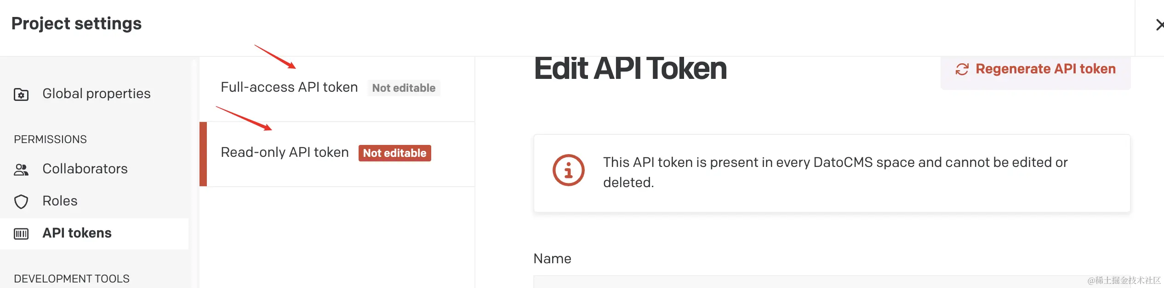
Task: Focus the Name input field
Action: (827, 282)
